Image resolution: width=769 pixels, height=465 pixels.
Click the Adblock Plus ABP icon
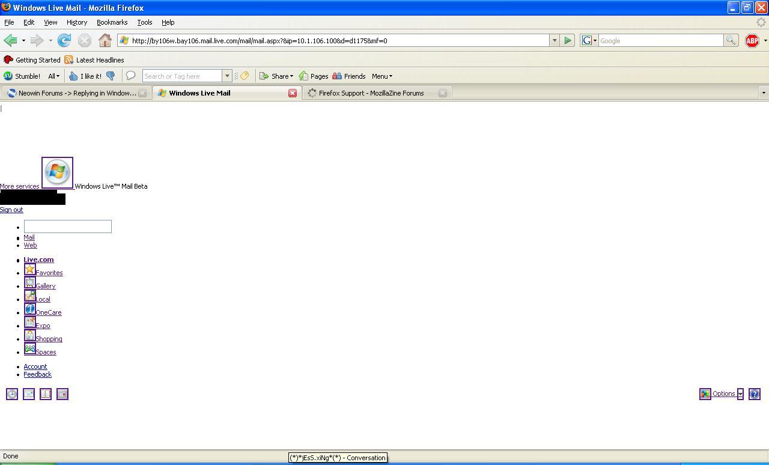pyautogui.click(x=752, y=41)
